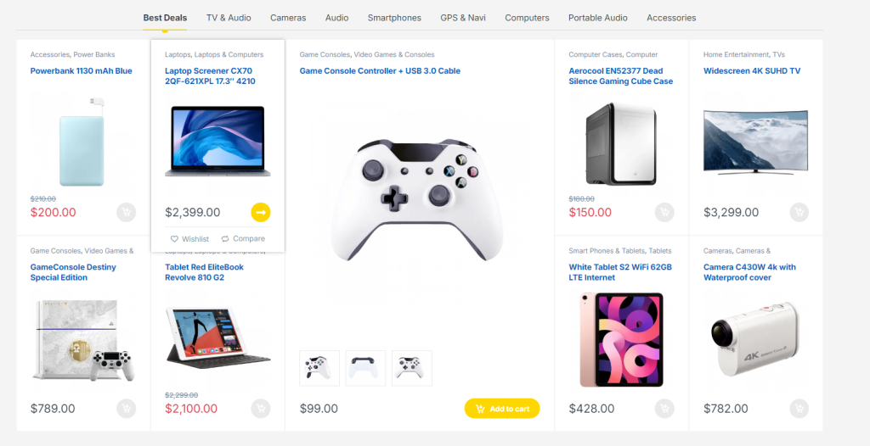Show second controller thumbnail view
The height and width of the screenshot is (446, 870).
(x=365, y=368)
